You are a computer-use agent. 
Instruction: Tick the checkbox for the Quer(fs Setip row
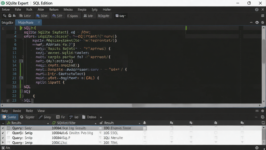[9, 133]
